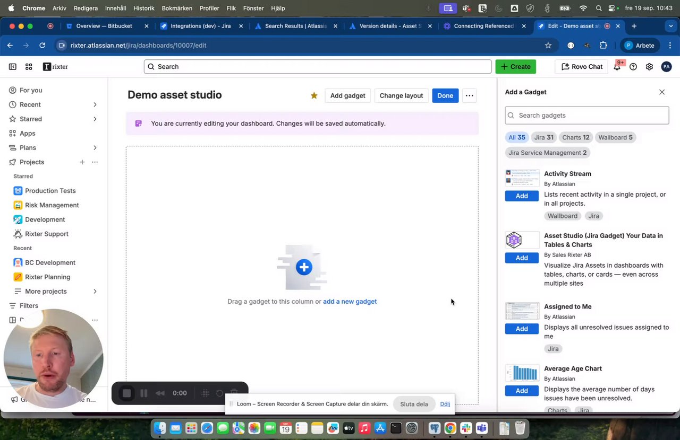The height and width of the screenshot is (440, 680).
Task: Open the dashboard more-actions ellipsis menu
Action: (x=469, y=95)
